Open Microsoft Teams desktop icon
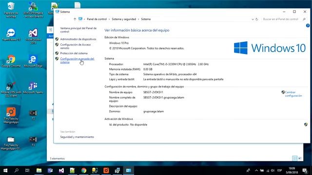The height and width of the screenshot is (175, 312). (x=33, y=87)
